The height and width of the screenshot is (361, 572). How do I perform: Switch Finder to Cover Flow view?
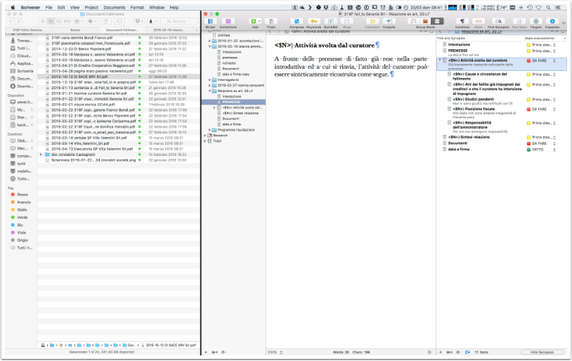click(x=67, y=22)
